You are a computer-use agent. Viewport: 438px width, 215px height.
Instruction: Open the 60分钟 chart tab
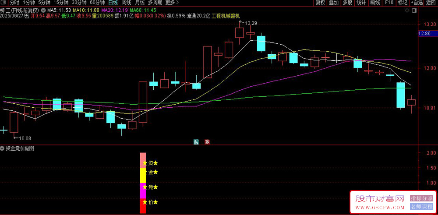[97, 3]
